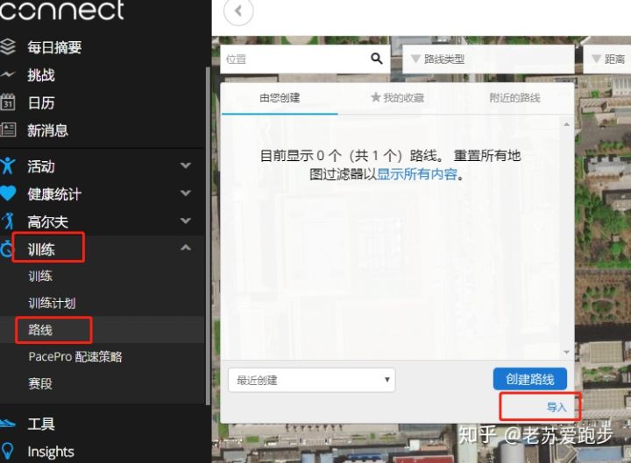Click the daily summary layers icon

(8, 46)
